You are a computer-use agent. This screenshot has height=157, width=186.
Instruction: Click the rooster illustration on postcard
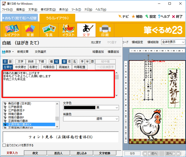click(148, 125)
